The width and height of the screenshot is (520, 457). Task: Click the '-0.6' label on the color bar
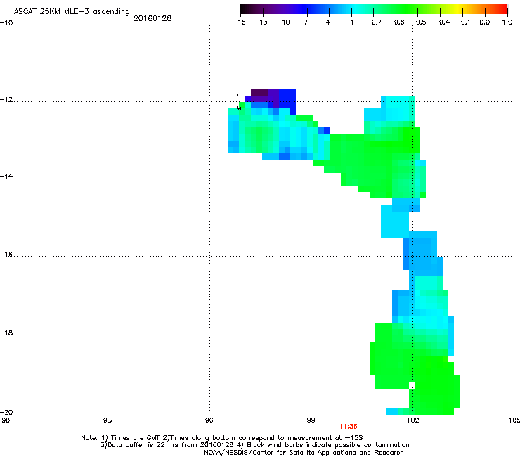396,22
